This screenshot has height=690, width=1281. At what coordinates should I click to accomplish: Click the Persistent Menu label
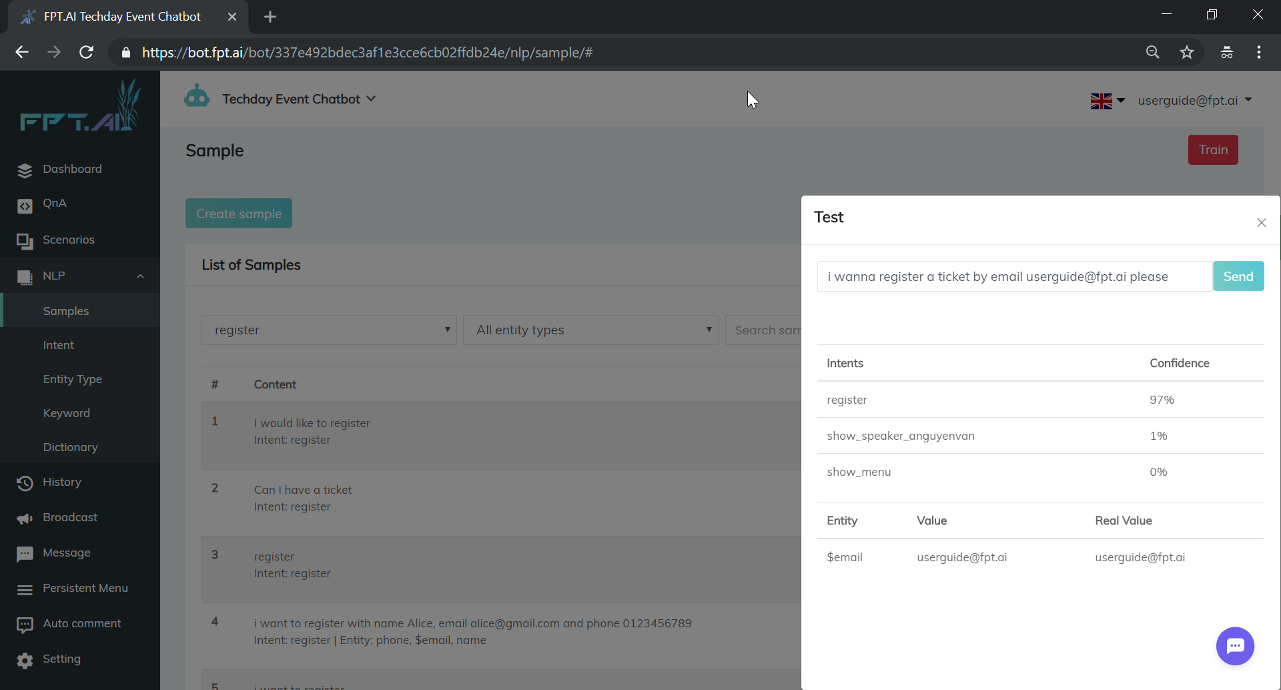coord(85,588)
